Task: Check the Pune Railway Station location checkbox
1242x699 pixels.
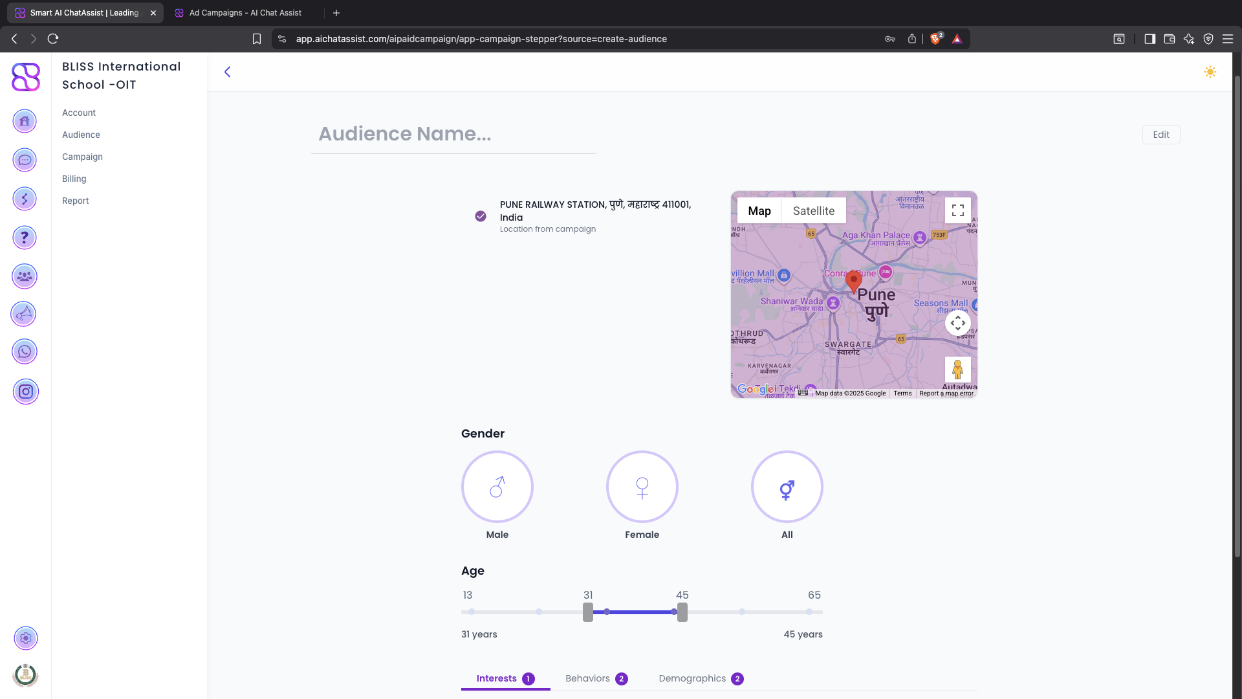Action: [x=481, y=216]
